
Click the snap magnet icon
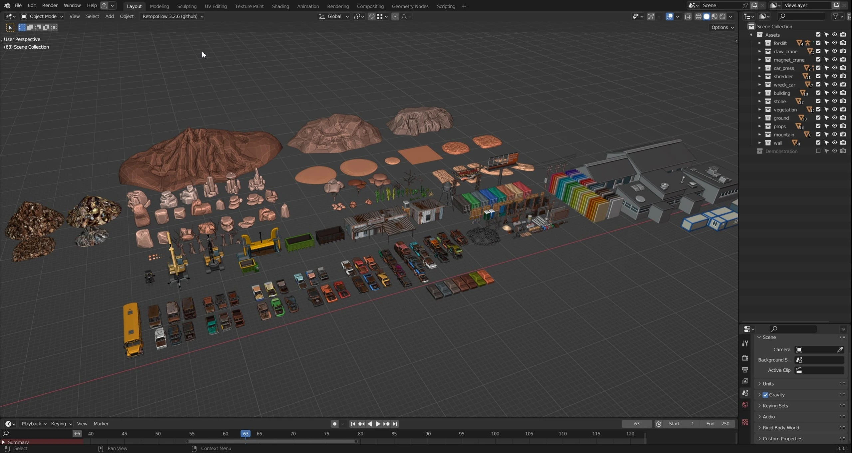tap(371, 16)
